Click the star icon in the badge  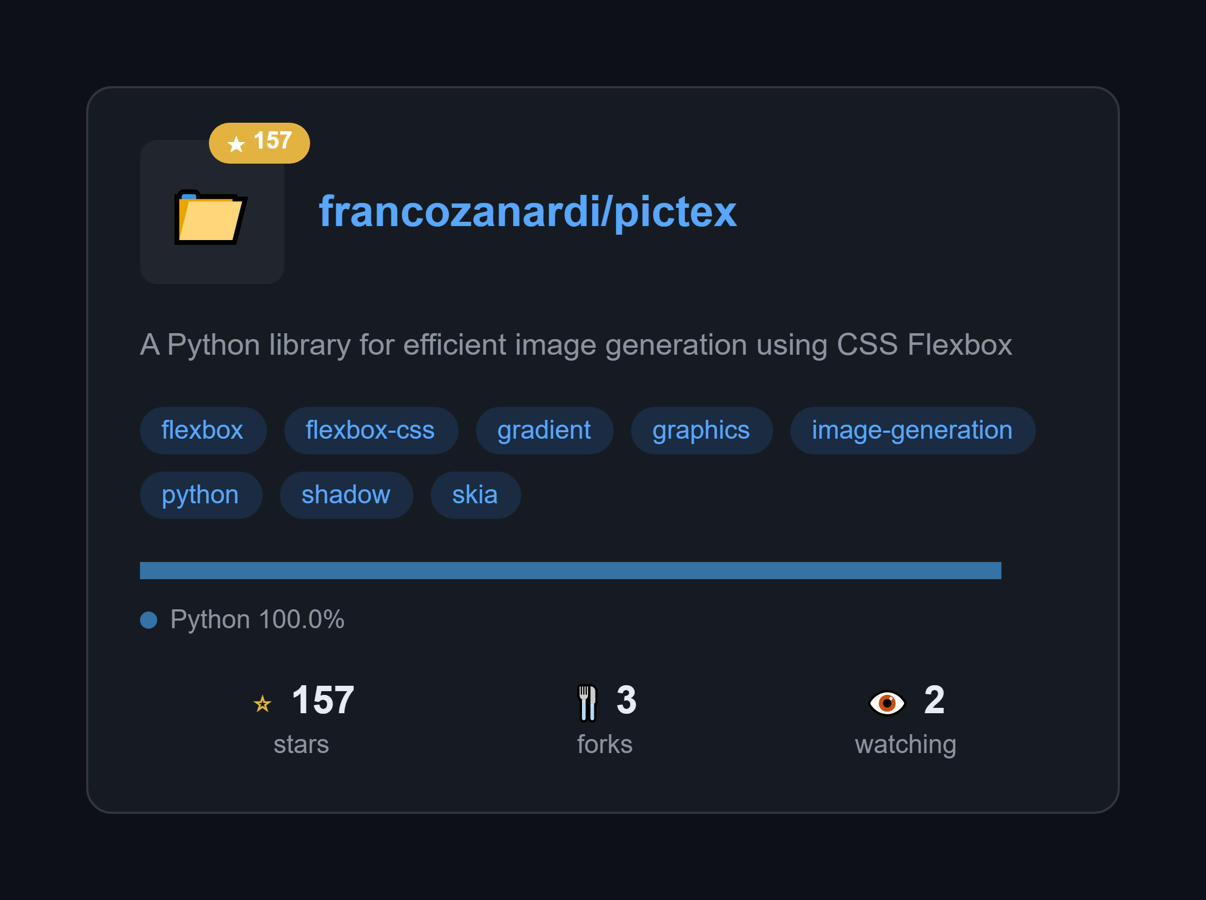tap(236, 143)
